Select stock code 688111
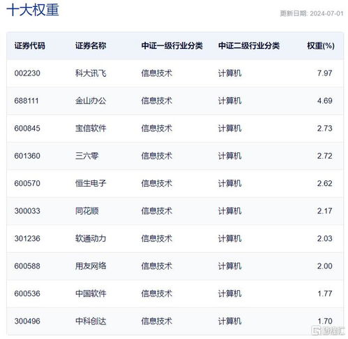 pos(27,101)
